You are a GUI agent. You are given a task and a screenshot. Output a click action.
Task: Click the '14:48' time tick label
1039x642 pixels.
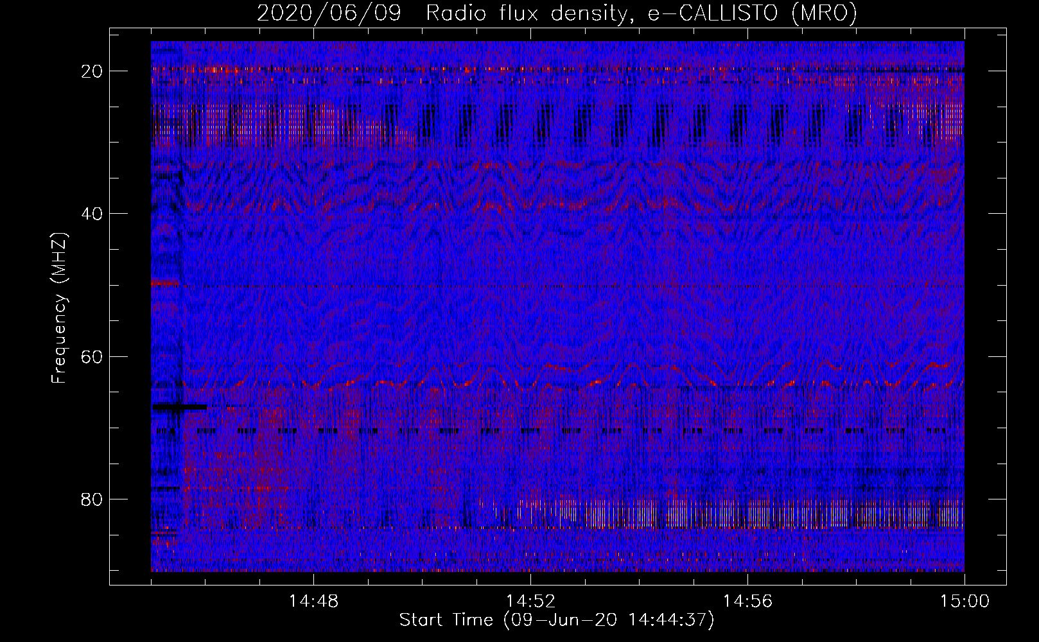[313, 602]
